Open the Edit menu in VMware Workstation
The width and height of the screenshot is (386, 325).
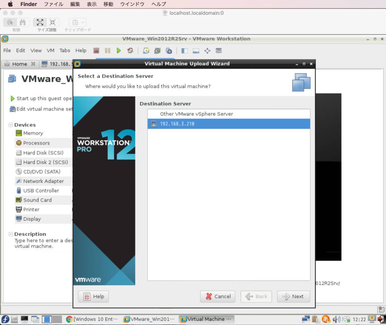[x=20, y=51]
